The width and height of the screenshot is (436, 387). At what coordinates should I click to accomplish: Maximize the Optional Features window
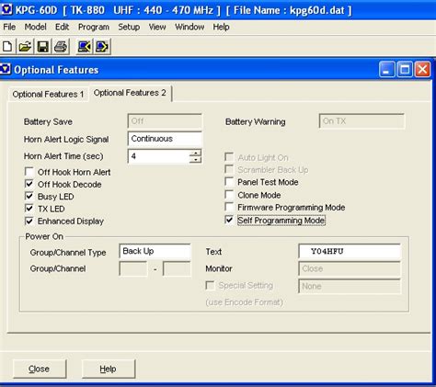point(405,69)
